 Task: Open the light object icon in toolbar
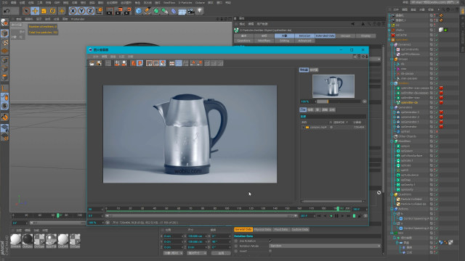(200, 12)
